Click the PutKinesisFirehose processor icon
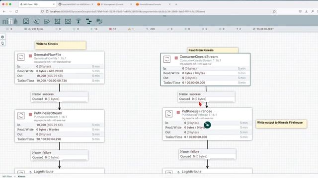The height and width of the screenshot is (178, 318). [169, 114]
